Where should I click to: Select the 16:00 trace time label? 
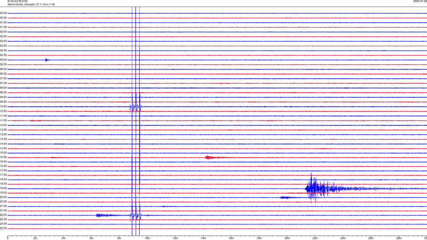click(x=3, y=162)
